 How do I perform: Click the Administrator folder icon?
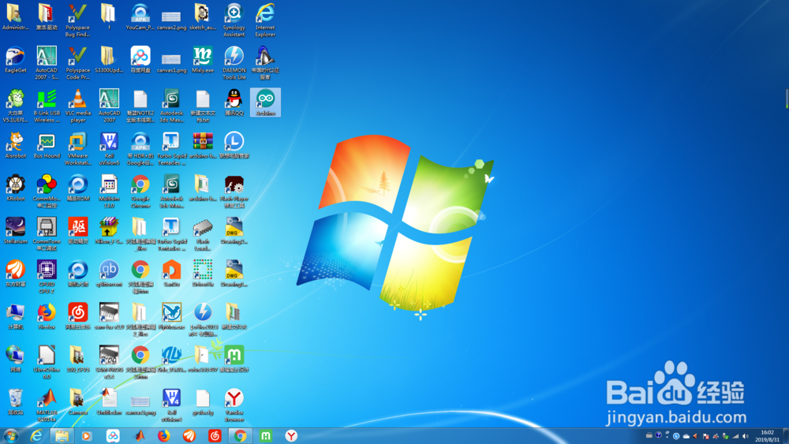(15, 17)
